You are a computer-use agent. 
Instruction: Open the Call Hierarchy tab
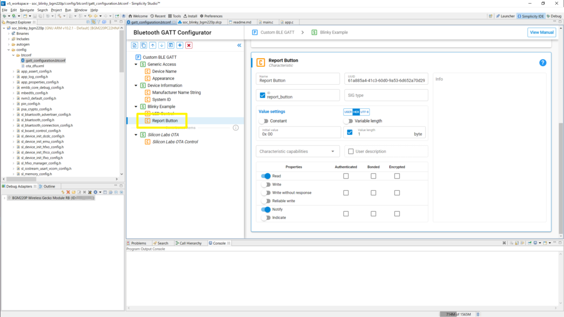[188, 243]
